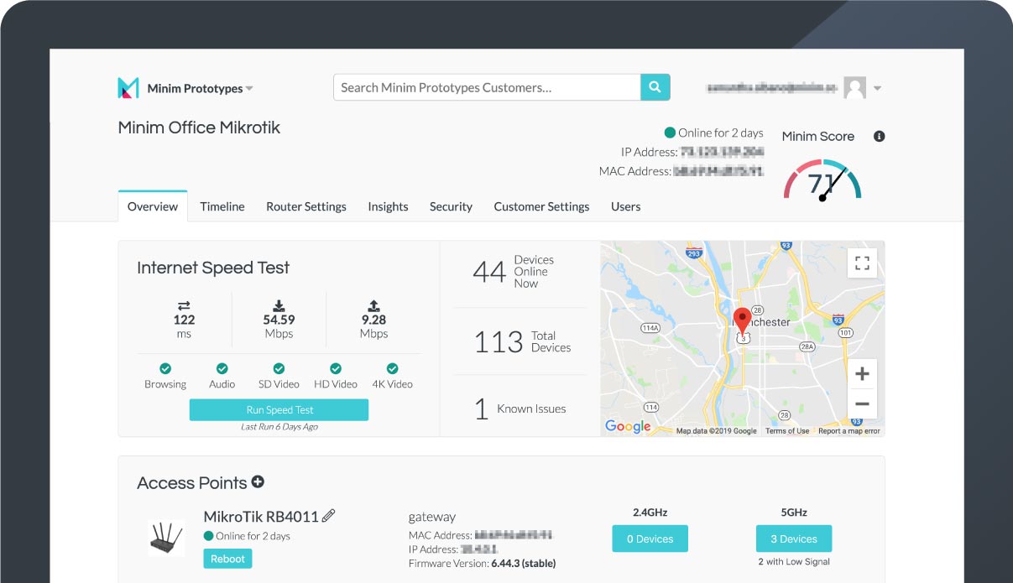
Task: Focus the Search Minim Prototypes Customers field
Action: 488,87
